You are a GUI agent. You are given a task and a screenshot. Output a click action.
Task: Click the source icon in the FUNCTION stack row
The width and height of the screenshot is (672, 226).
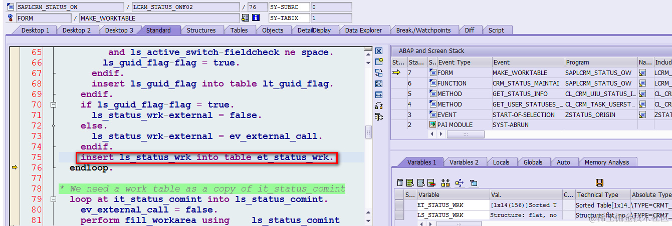(x=433, y=83)
